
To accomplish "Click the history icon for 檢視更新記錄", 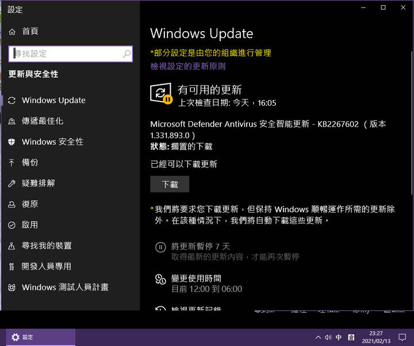I will [x=160, y=309].
